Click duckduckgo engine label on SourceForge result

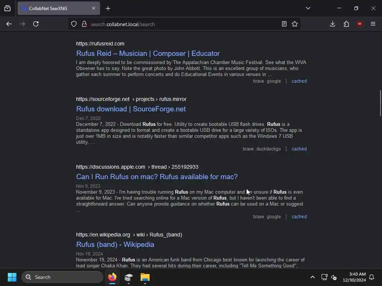pyautogui.click(x=269, y=149)
